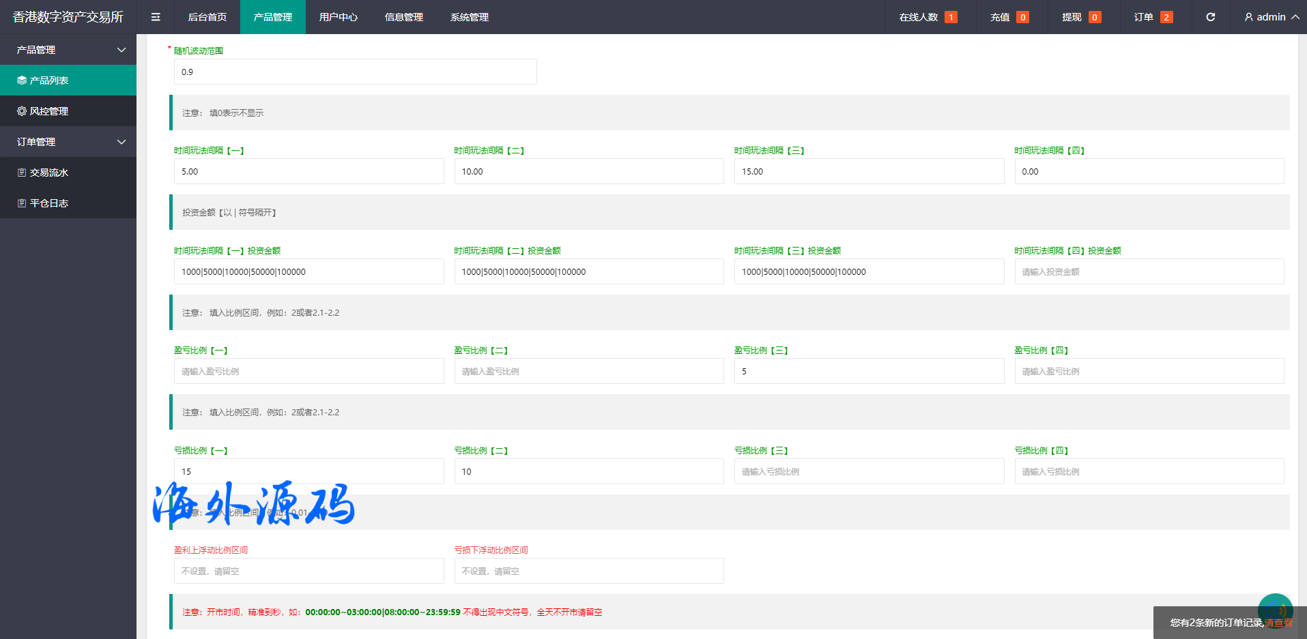Click the refresh icon in top bar

[1210, 17]
